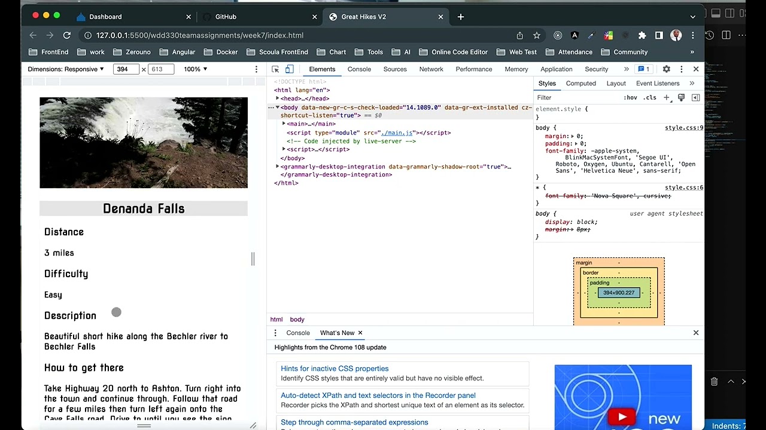
Task: Toggle element classes .cls panel
Action: click(x=650, y=97)
